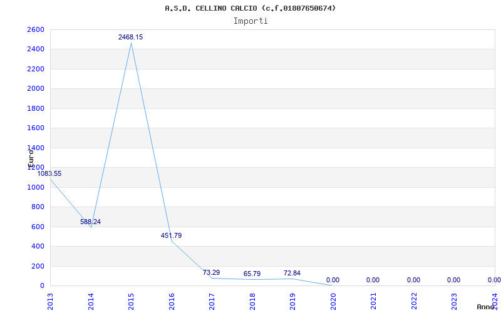Select the 2024 x-axis year label
Image resolution: width=501 pixels, height=313 pixels.
tap(495, 302)
